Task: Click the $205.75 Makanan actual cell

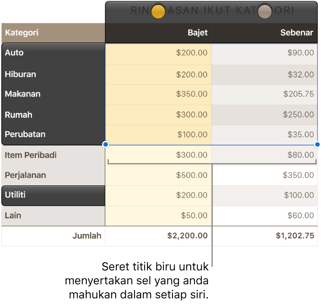Action: click(x=264, y=94)
